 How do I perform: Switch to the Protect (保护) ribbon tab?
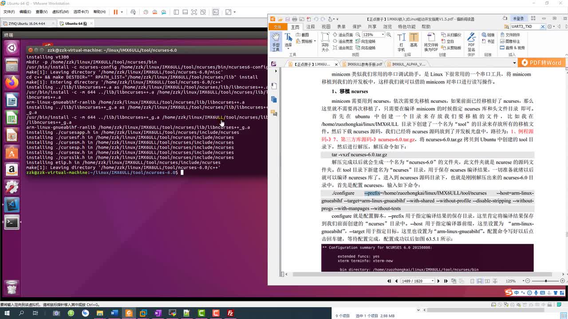tap(357, 27)
